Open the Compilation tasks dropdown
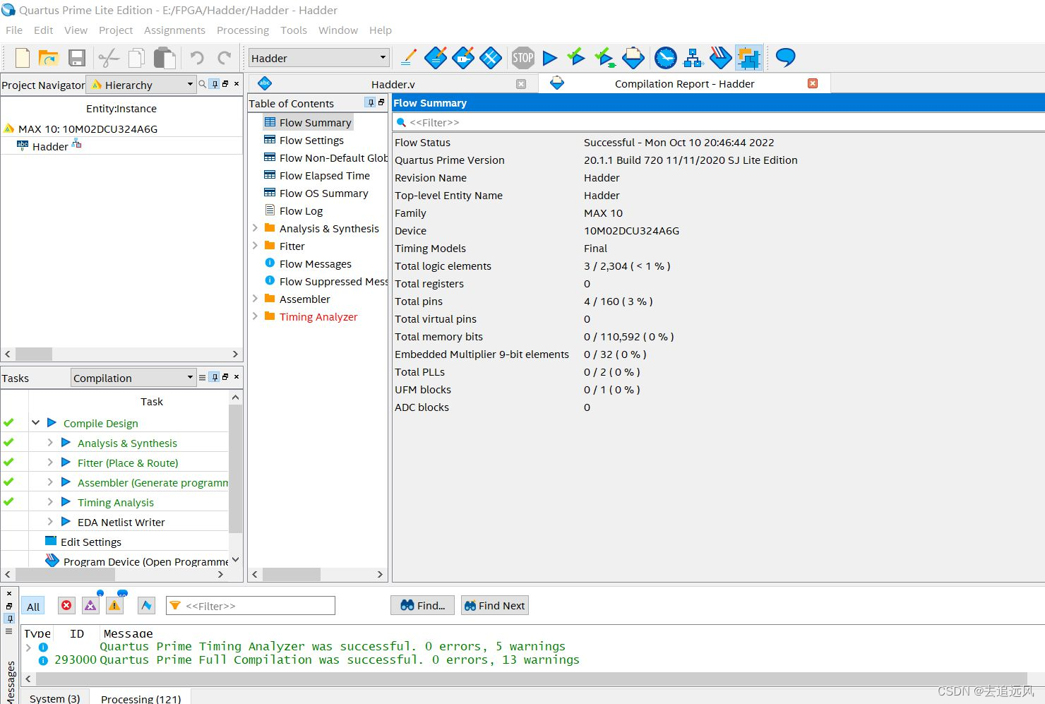The image size is (1045, 704). click(133, 378)
